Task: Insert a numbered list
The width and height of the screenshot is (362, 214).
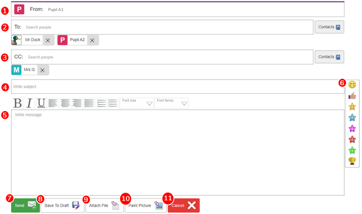Action: [x=101, y=103]
